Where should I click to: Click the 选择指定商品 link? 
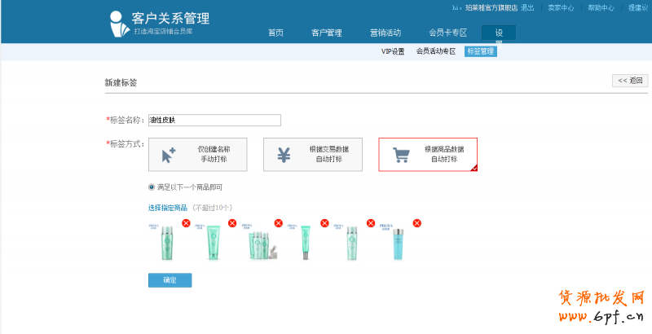pos(167,208)
